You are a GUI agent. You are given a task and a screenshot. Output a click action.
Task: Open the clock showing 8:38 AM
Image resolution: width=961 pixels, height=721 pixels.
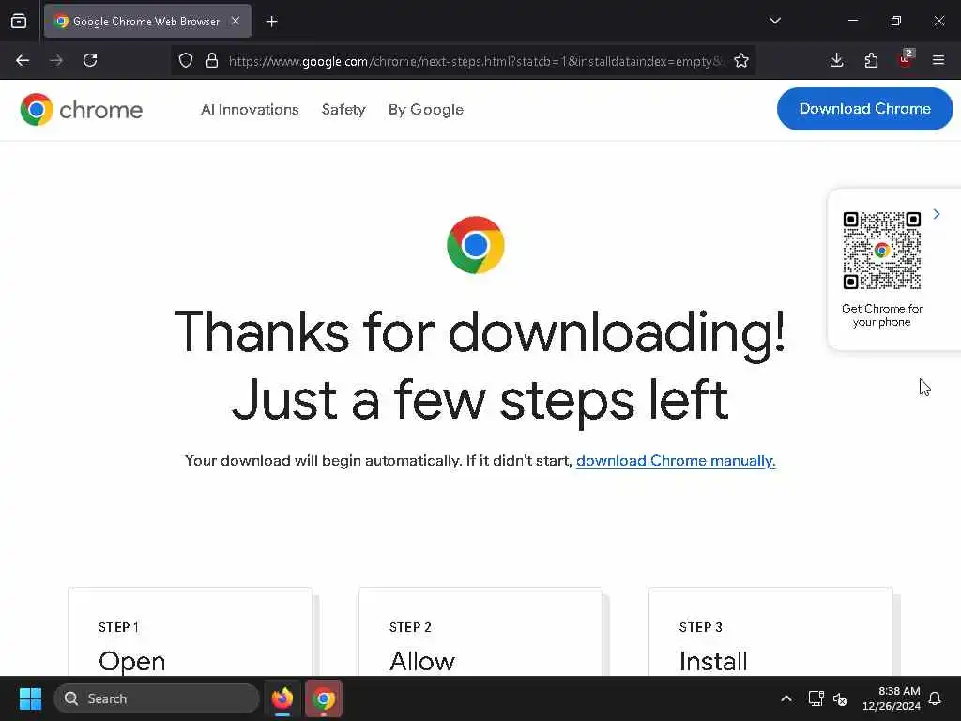click(892, 698)
